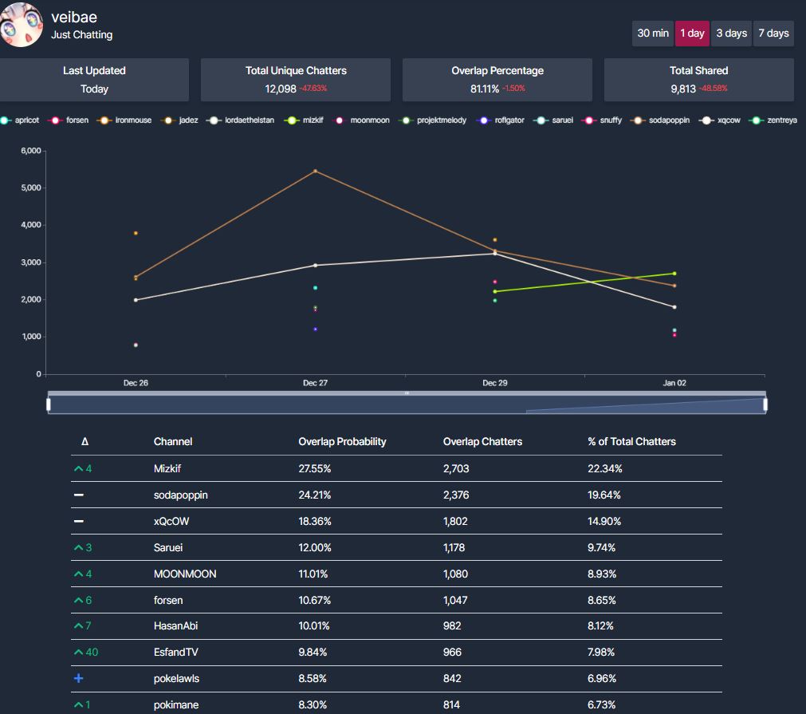Click the up-arrow rank icon for Saruei

pyautogui.click(x=79, y=547)
